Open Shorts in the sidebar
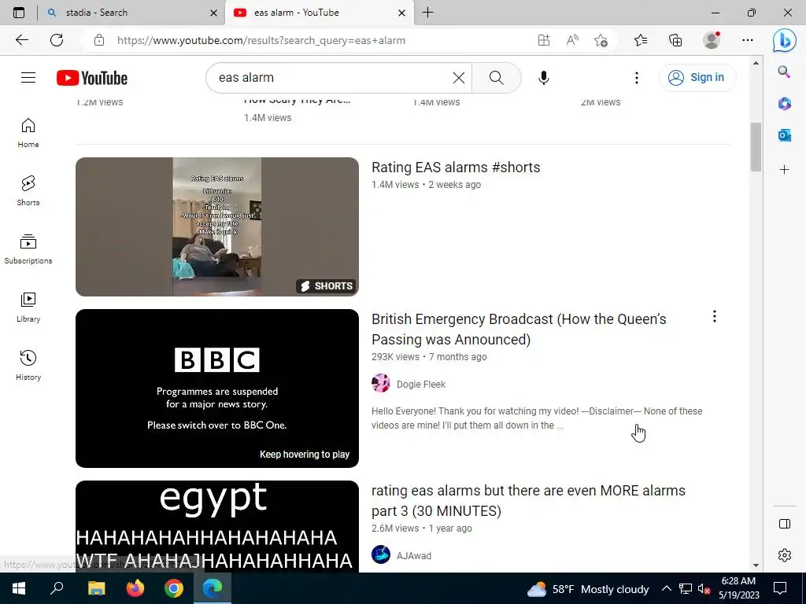 (x=28, y=191)
